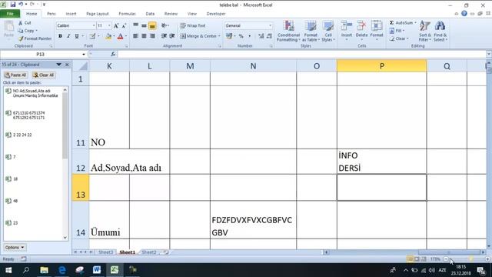Open Conditional Formatting
The width and height of the screenshot is (492, 277).
(288, 31)
